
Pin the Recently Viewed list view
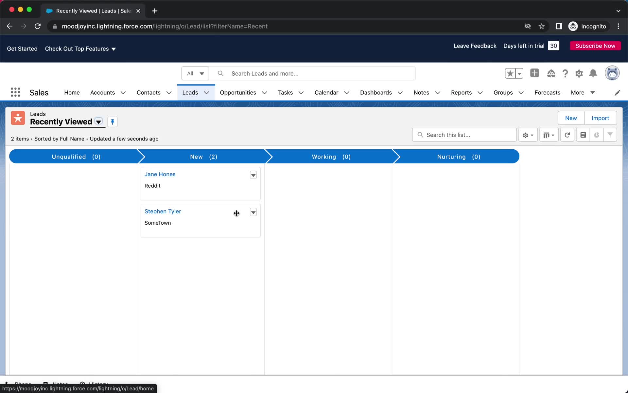pyautogui.click(x=113, y=122)
